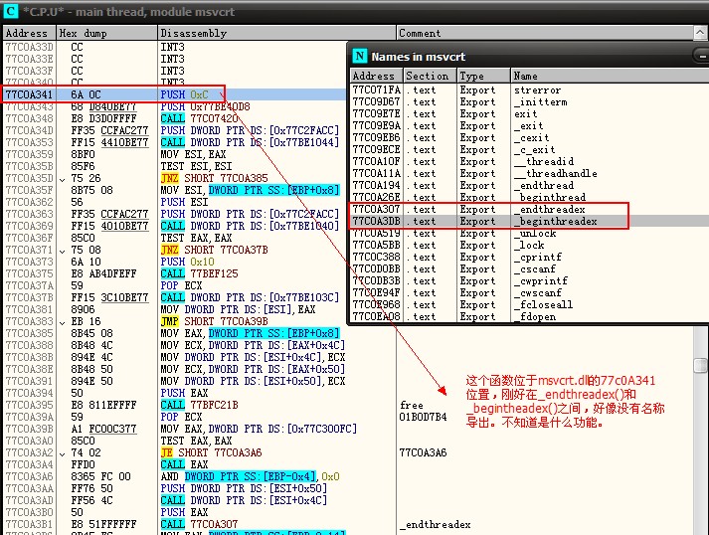Image resolution: width=709 pixels, height=535 pixels.
Task: Click the 'free' comment entry
Action: tap(412, 405)
